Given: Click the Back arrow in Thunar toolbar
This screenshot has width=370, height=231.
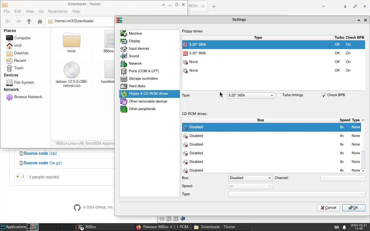Looking at the screenshot, I should click(8, 21).
